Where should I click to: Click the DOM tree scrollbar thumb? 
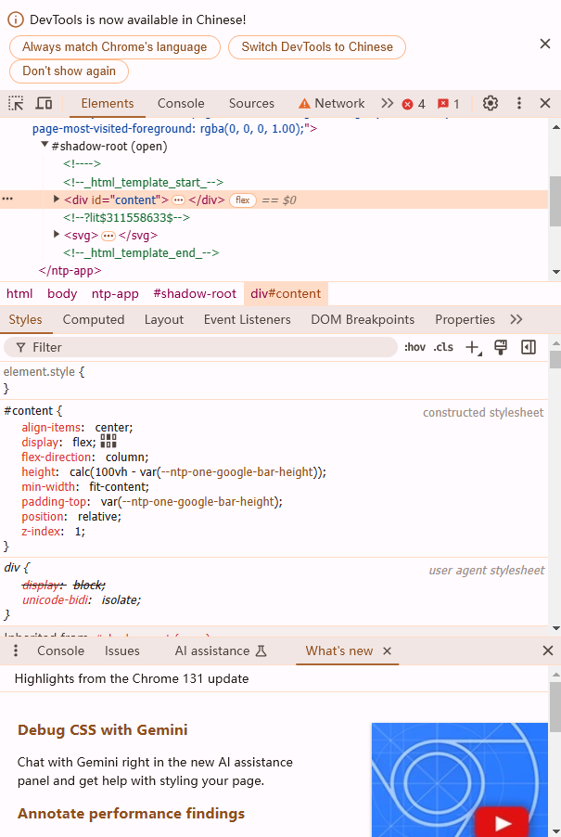(x=555, y=200)
